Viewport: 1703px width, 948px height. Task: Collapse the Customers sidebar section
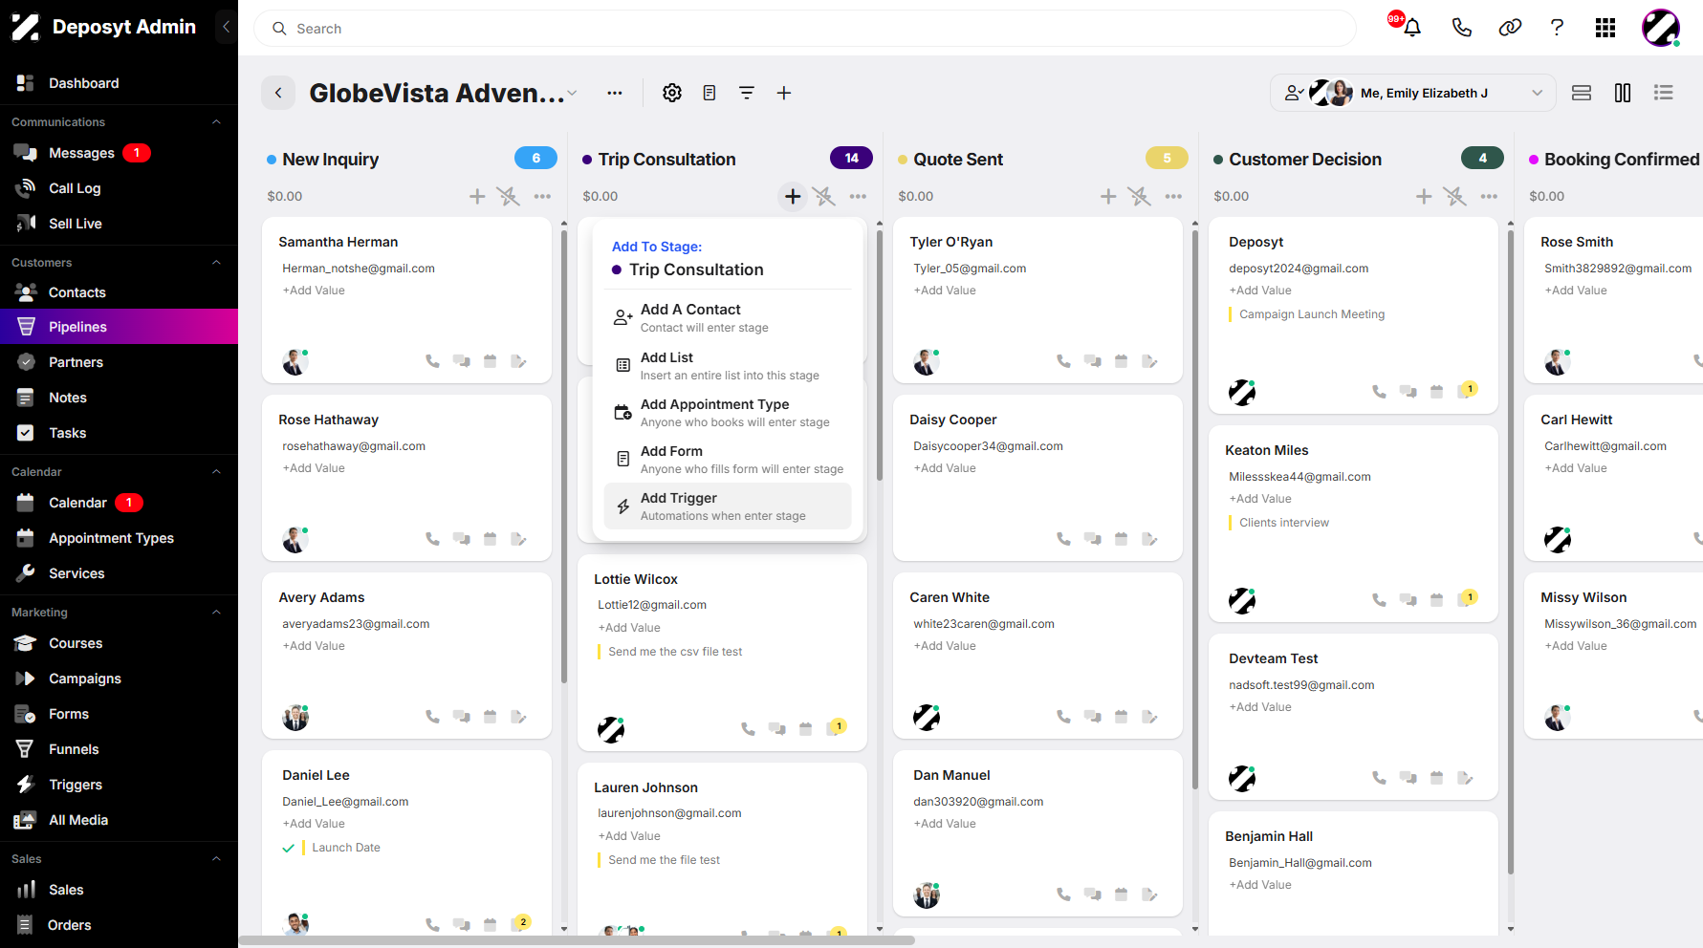point(216,263)
